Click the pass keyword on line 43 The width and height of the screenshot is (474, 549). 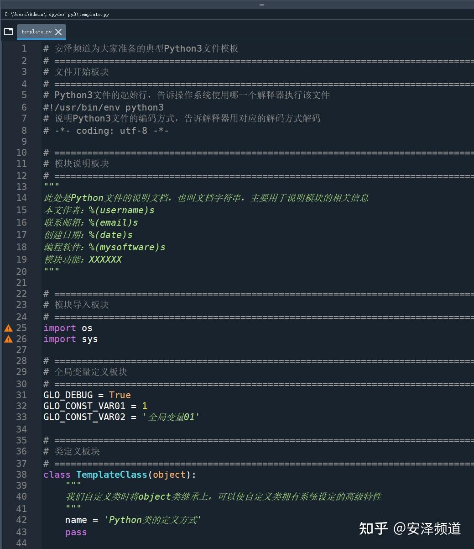tap(76, 532)
